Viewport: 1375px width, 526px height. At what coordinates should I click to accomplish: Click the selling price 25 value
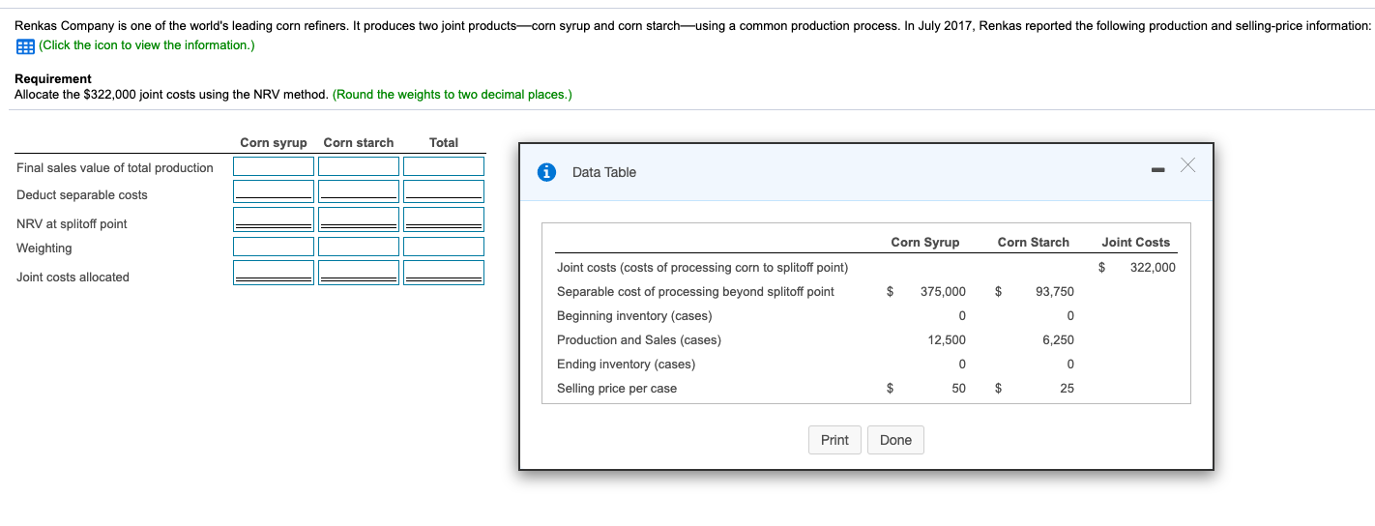[x=1067, y=388]
